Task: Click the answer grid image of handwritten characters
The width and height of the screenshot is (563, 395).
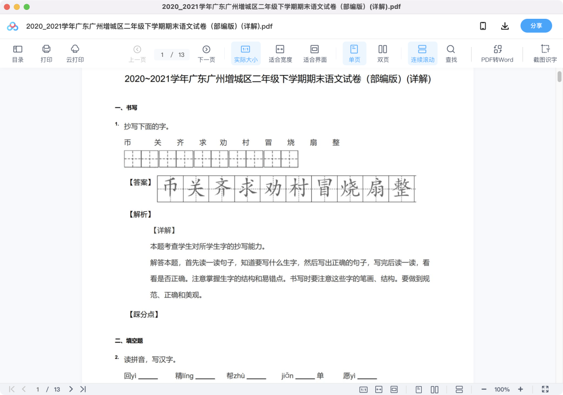Action: 287,189
